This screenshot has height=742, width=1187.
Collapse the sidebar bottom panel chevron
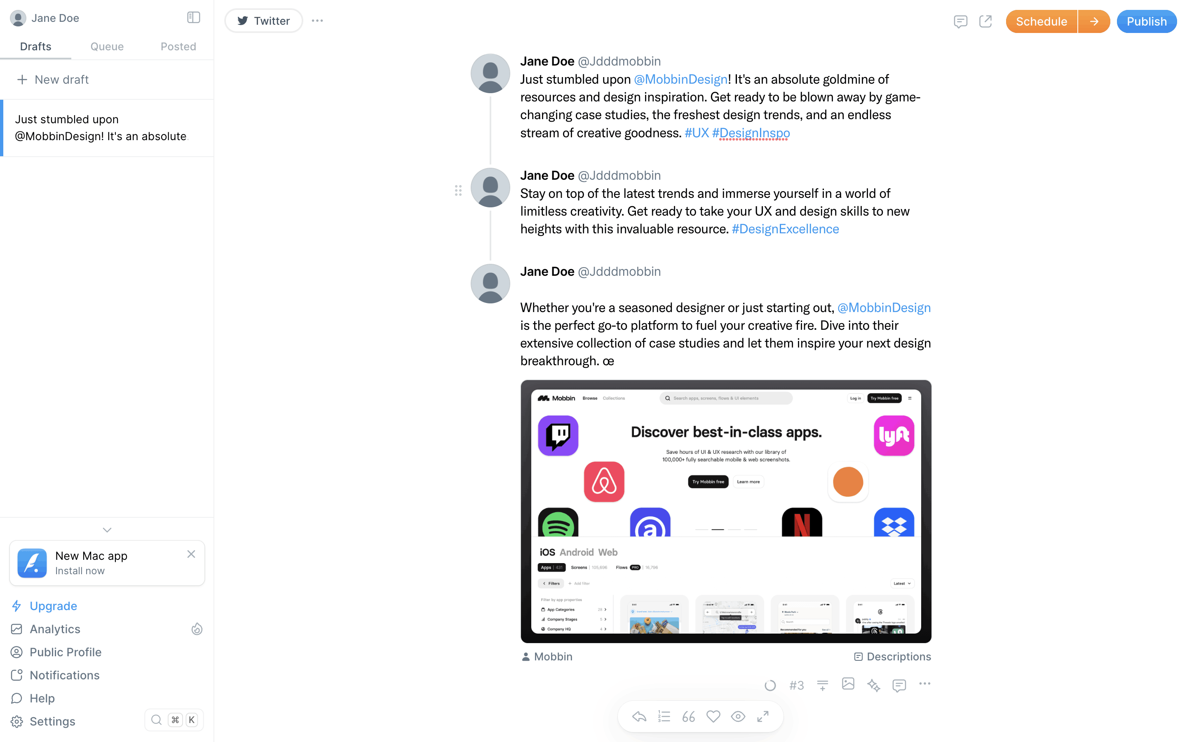click(x=107, y=530)
